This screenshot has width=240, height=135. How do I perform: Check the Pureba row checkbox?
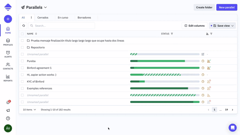click(22, 61)
